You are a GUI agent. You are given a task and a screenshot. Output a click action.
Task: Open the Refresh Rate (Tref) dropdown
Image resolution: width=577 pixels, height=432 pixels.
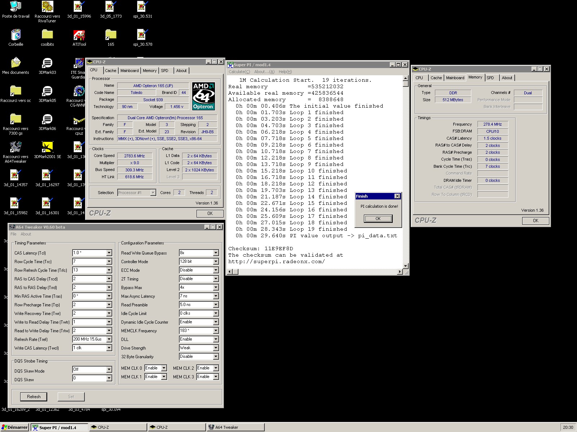click(109, 339)
